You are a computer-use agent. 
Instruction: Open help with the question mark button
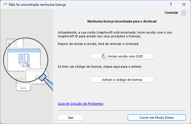tap(171, 4)
